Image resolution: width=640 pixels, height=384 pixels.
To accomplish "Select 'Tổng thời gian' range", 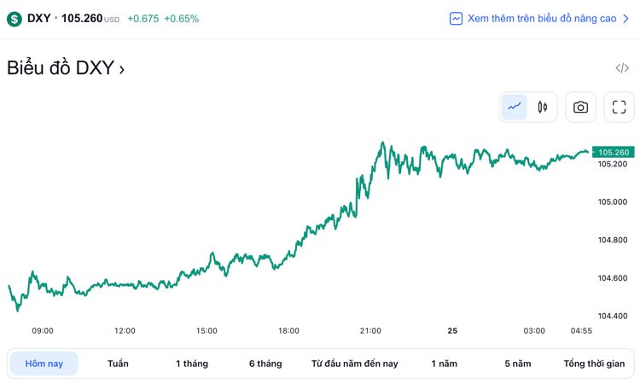I will pyautogui.click(x=594, y=364).
